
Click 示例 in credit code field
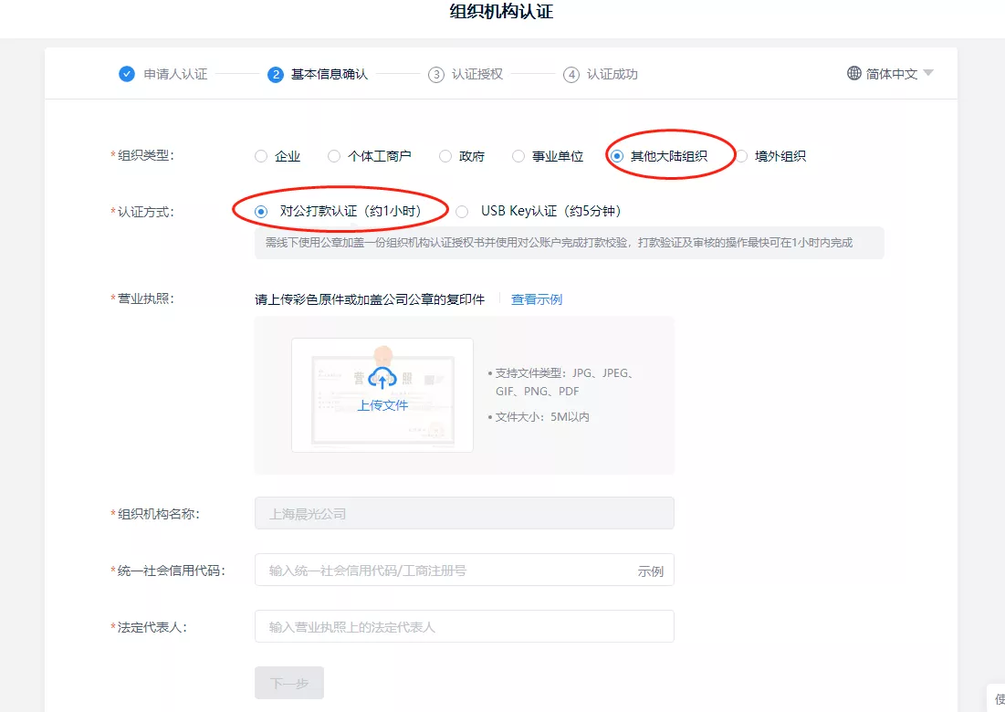pyautogui.click(x=650, y=571)
